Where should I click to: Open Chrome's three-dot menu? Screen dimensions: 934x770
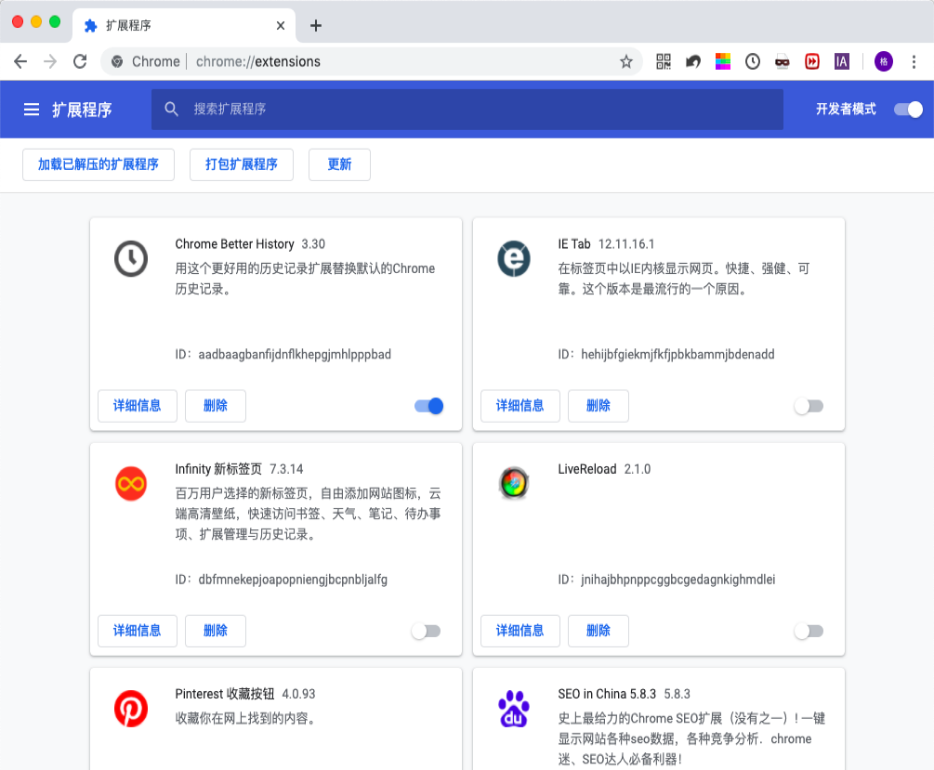914,61
